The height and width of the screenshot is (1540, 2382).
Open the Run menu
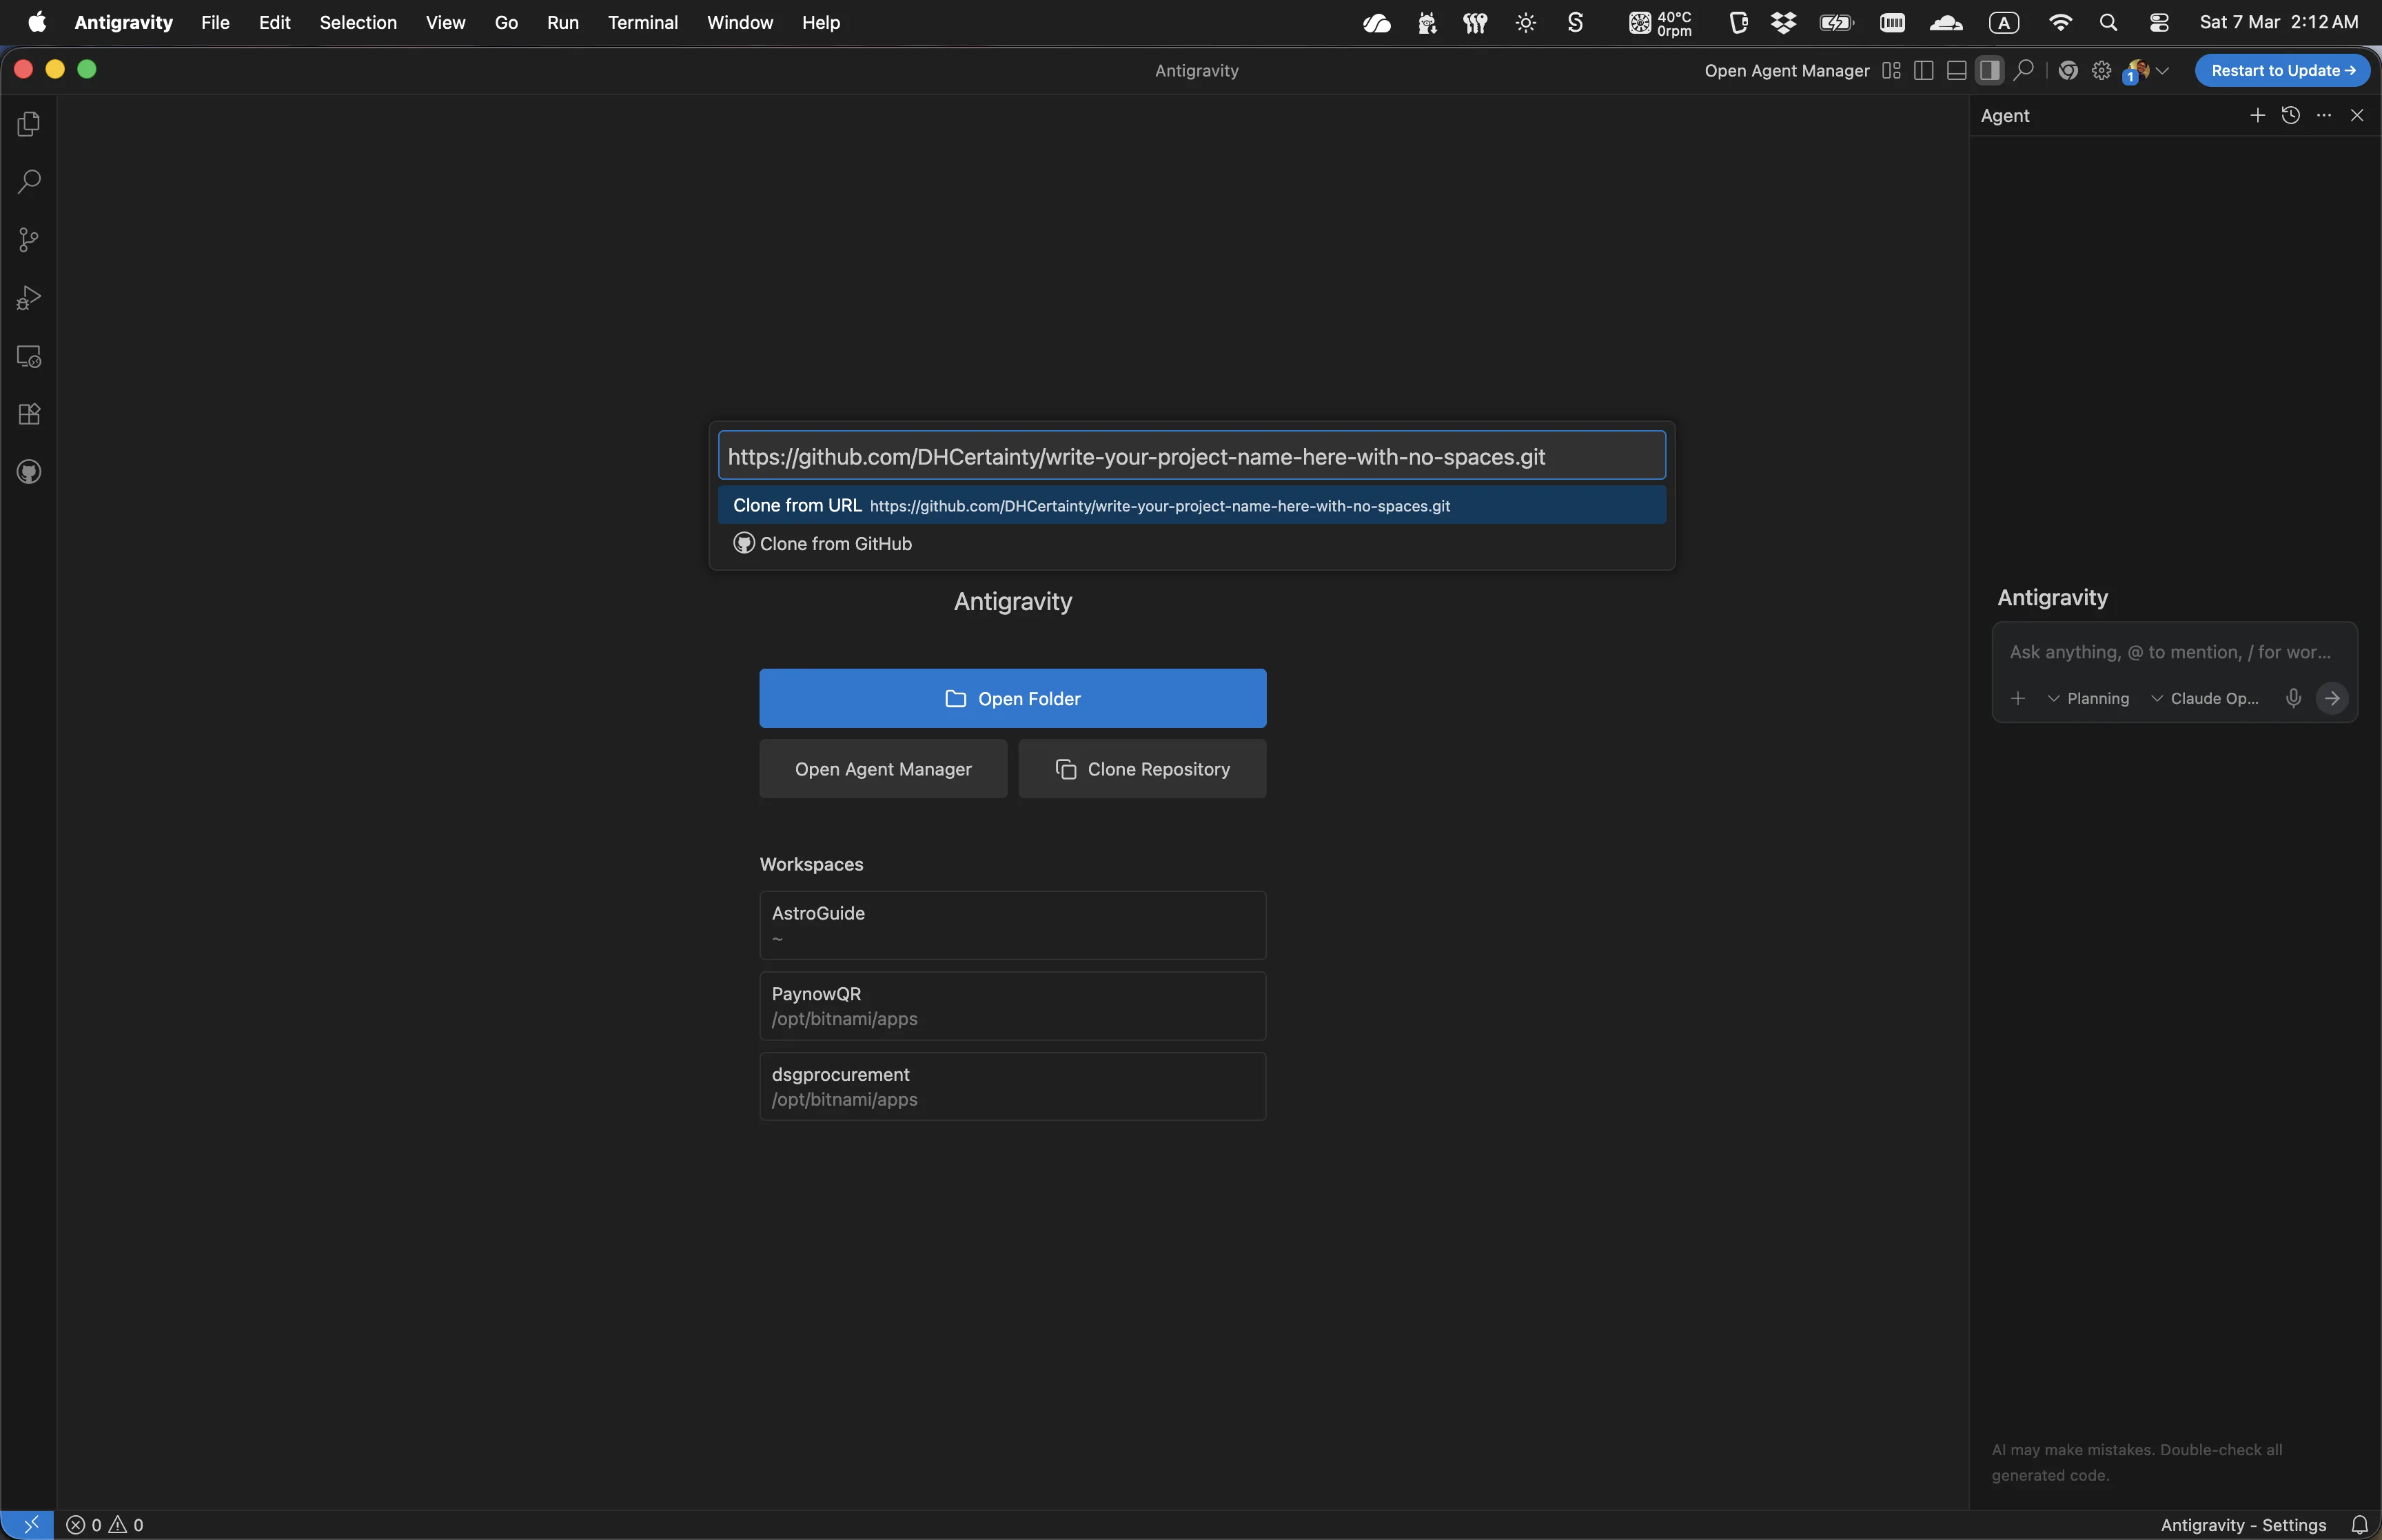(x=563, y=22)
